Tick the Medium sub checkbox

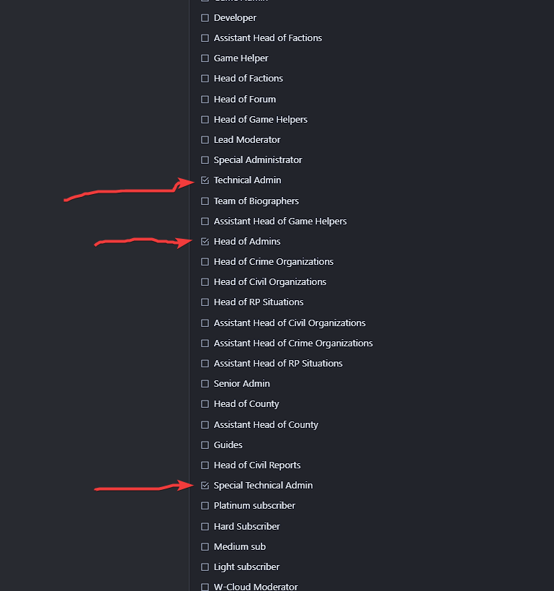205,547
